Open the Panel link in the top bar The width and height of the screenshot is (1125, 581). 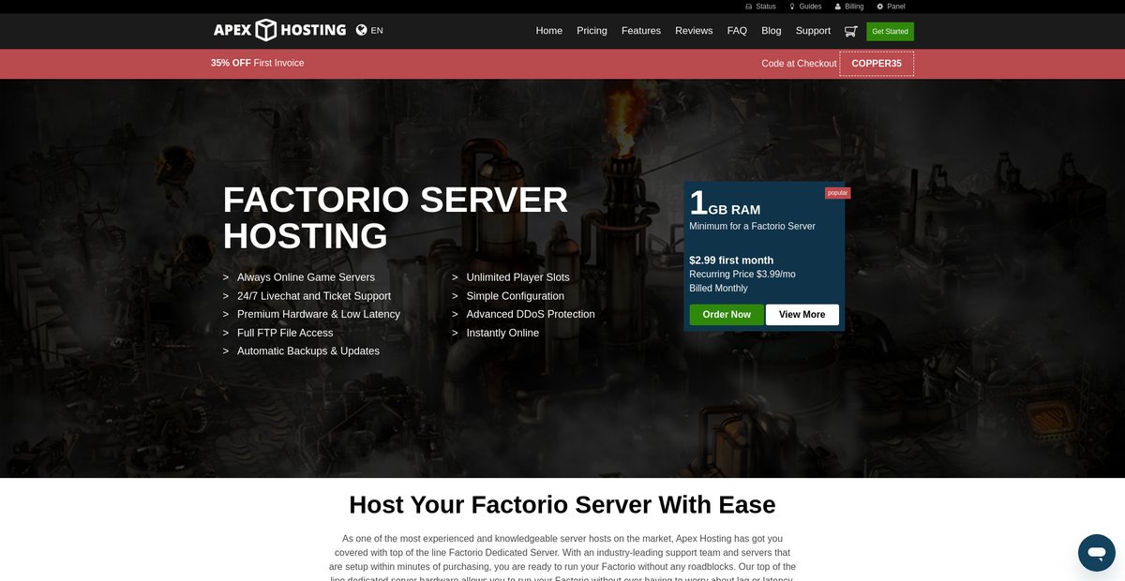pyautogui.click(x=891, y=7)
